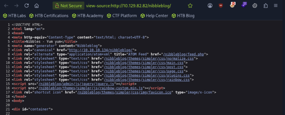This screenshot has height=115, width=285.
Task: Open the Help Center bookmark
Action: 154,16
